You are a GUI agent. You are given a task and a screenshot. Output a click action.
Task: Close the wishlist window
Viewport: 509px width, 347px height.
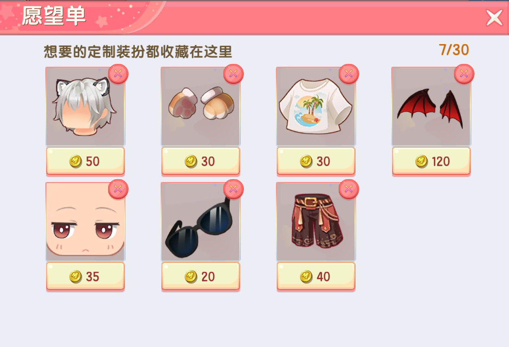(494, 17)
